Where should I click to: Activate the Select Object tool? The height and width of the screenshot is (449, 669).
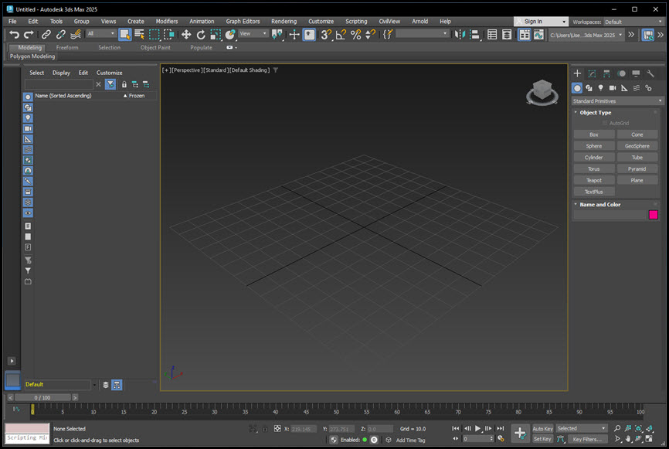pyautogui.click(x=124, y=35)
